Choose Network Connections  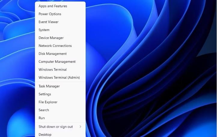pos(60,46)
